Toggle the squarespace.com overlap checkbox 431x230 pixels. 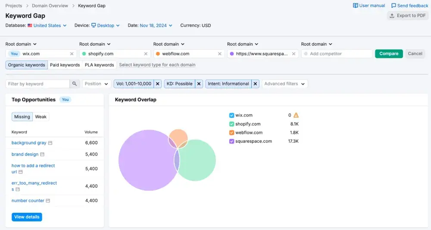tap(231, 141)
